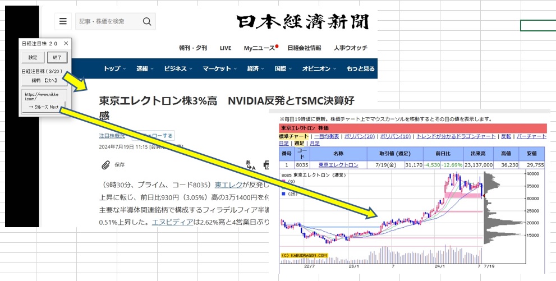Click the クルーズ Next button

(44, 107)
